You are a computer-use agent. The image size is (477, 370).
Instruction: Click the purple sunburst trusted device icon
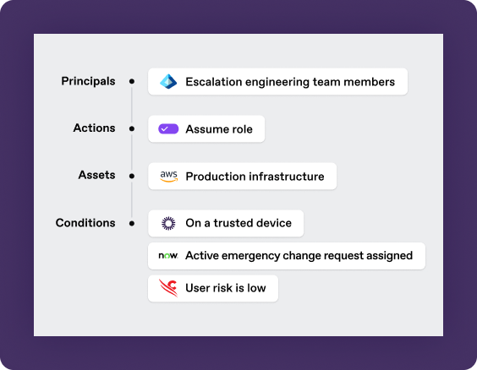[168, 223]
